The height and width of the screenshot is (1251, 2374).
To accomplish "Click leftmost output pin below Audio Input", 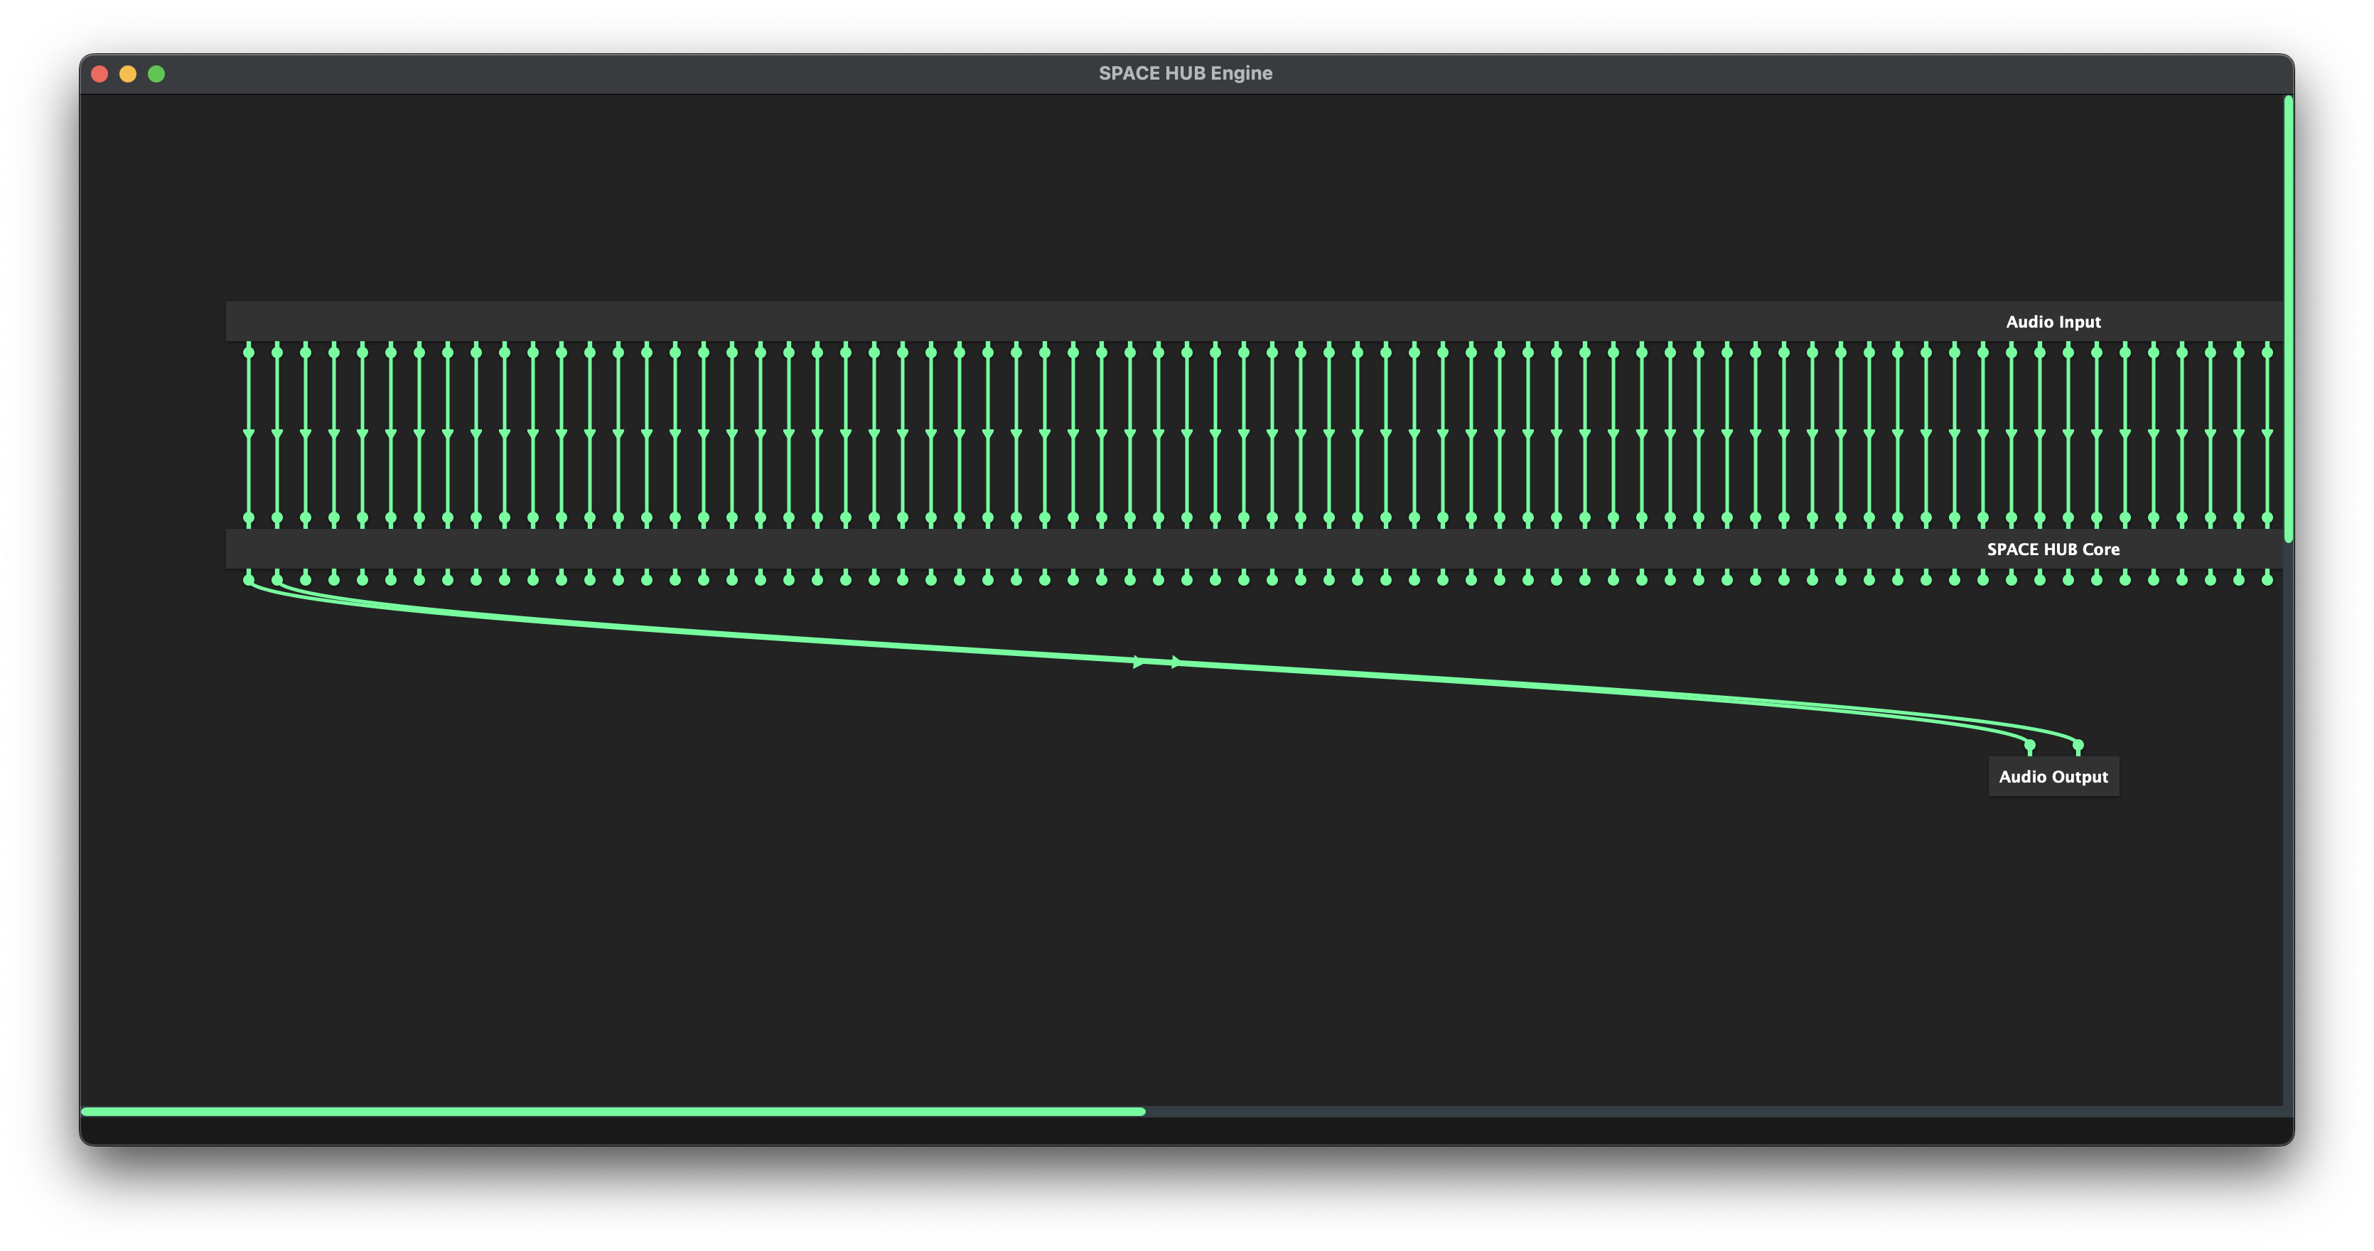I will coord(249,352).
